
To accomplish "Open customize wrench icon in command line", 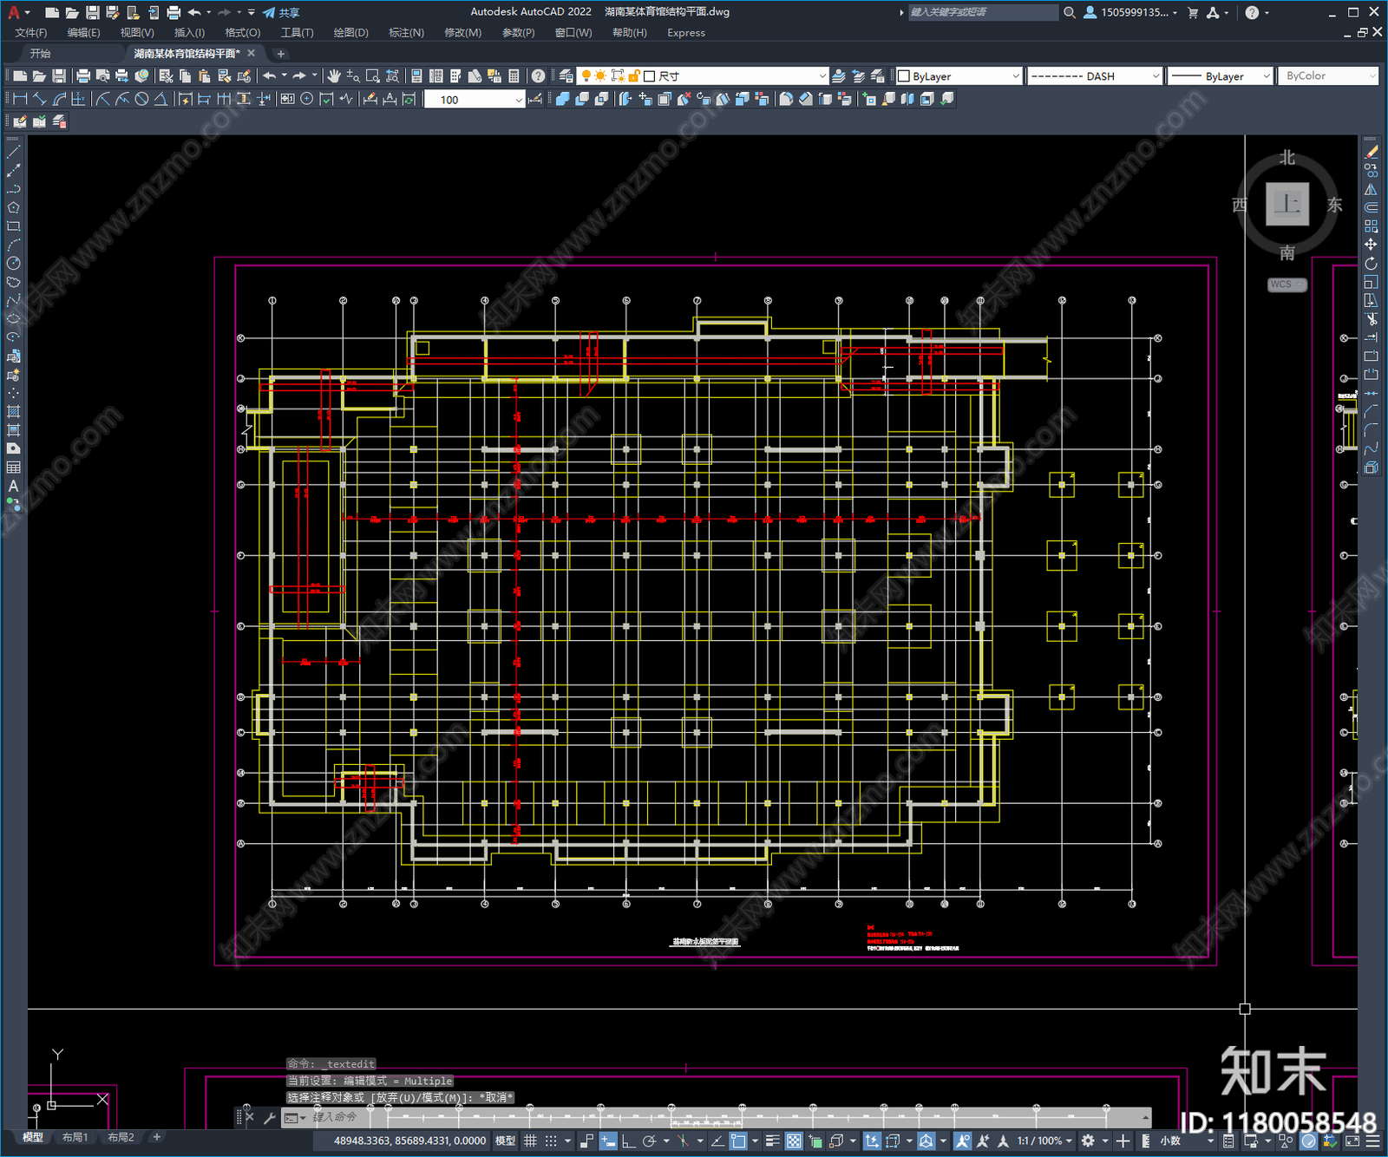I will pyautogui.click(x=269, y=1118).
